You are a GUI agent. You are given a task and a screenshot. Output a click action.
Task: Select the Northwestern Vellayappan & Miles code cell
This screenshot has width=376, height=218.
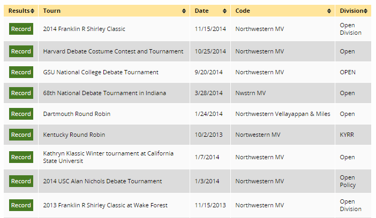(283, 114)
